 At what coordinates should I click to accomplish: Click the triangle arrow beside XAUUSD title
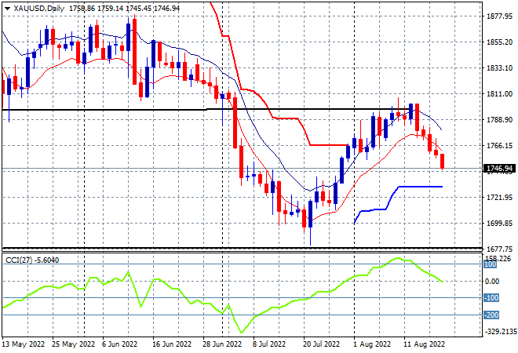[8, 9]
